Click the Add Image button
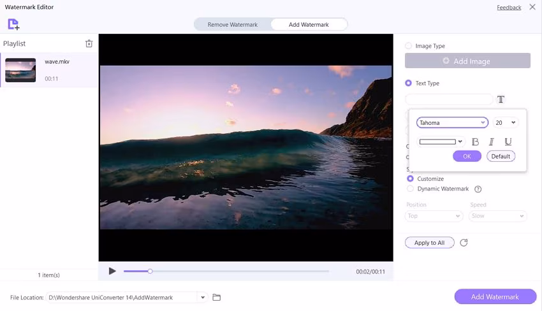Image resolution: width=542 pixels, height=311 pixels. pos(467,61)
